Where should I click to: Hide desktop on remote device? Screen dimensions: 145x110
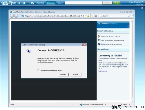[112, 40]
